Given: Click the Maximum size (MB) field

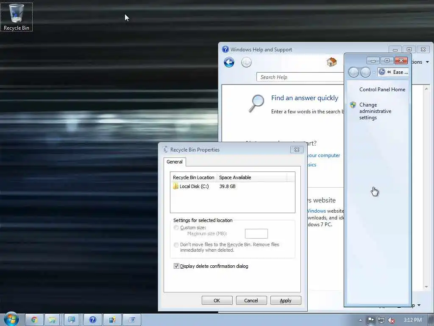Looking at the screenshot, I should 256,233.
